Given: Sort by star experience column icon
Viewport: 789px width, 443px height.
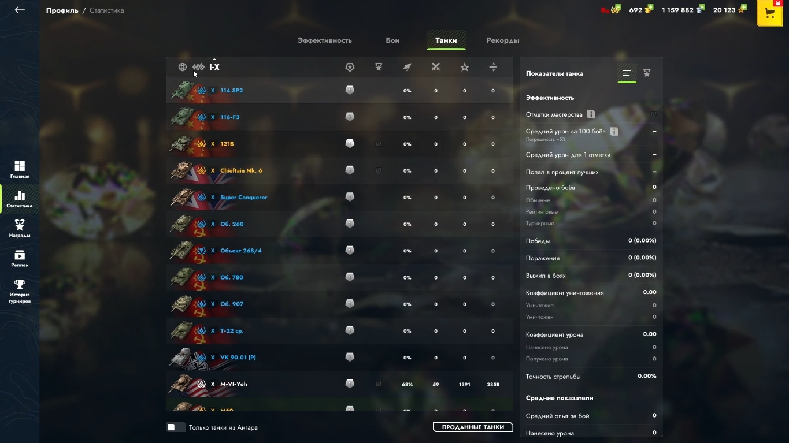Looking at the screenshot, I should point(465,67).
